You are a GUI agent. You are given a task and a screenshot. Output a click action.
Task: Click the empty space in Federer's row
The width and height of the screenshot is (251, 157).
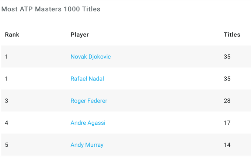pos(162,101)
